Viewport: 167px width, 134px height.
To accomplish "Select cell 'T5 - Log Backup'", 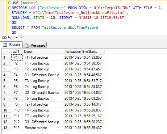I will [42, 98].
